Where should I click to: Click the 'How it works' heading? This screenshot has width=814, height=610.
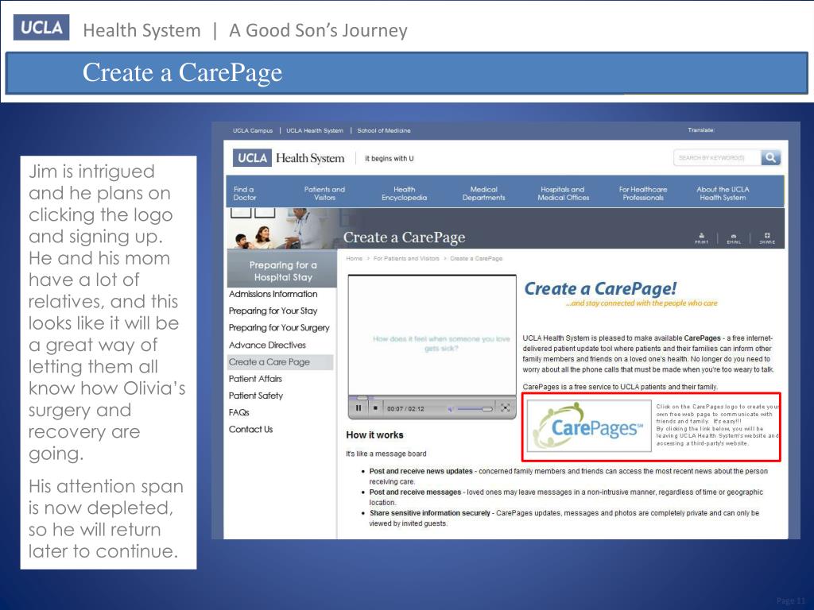(375, 435)
